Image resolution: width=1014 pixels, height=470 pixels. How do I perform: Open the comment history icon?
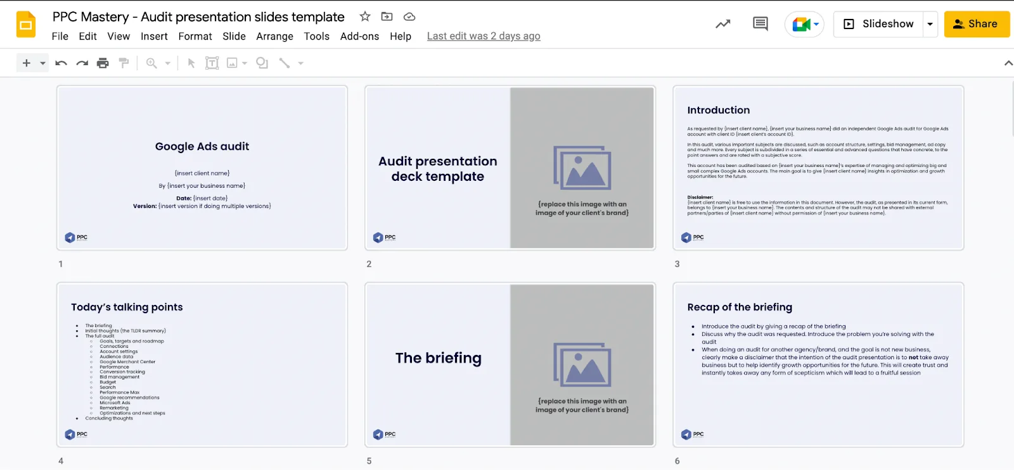click(x=760, y=24)
